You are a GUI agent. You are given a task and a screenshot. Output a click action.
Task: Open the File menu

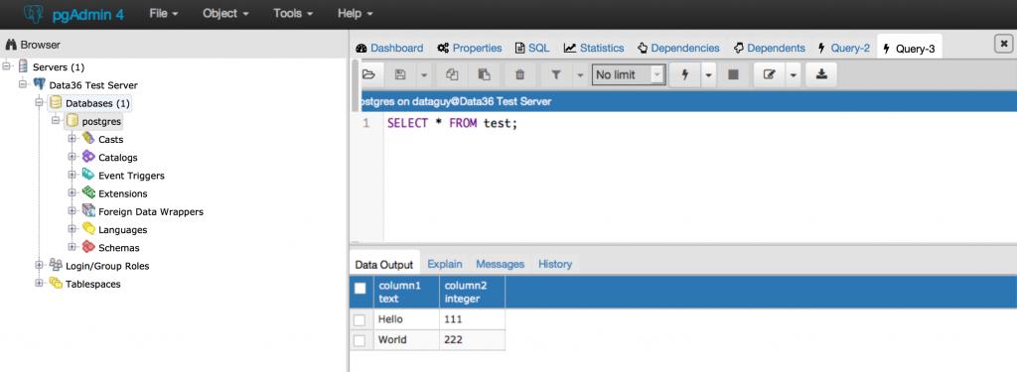pos(163,14)
